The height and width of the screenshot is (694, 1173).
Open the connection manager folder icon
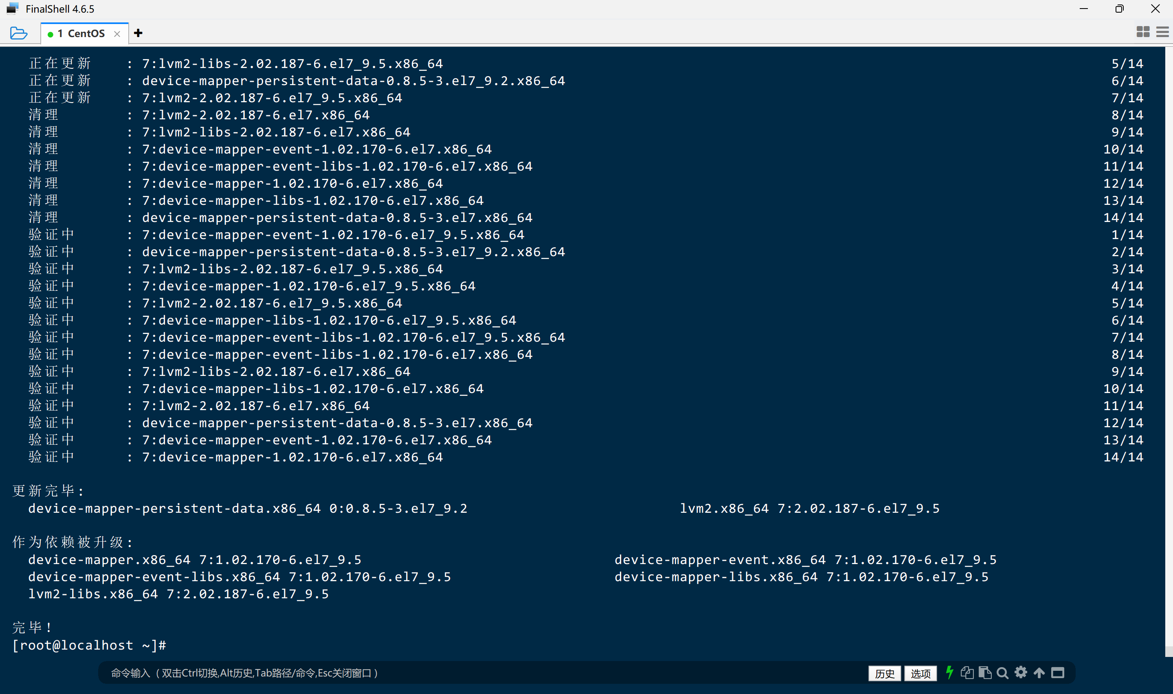[x=18, y=33]
